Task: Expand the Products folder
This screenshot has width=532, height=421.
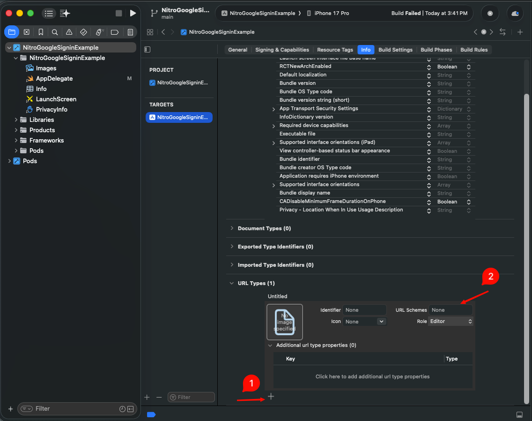Action: tap(15, 130)
